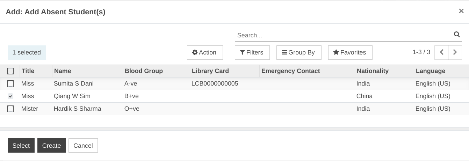Open the Filters dropdown
The image size is (469, 161).
coord(252,52)
